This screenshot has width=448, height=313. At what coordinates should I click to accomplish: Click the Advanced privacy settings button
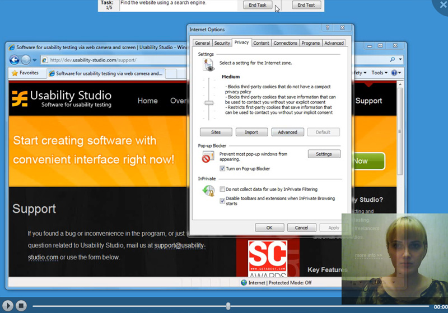287,132
